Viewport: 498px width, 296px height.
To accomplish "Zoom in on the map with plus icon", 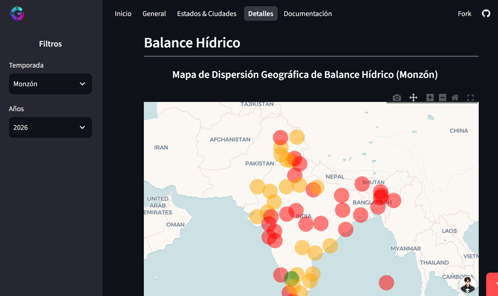I will click(430, 97).
